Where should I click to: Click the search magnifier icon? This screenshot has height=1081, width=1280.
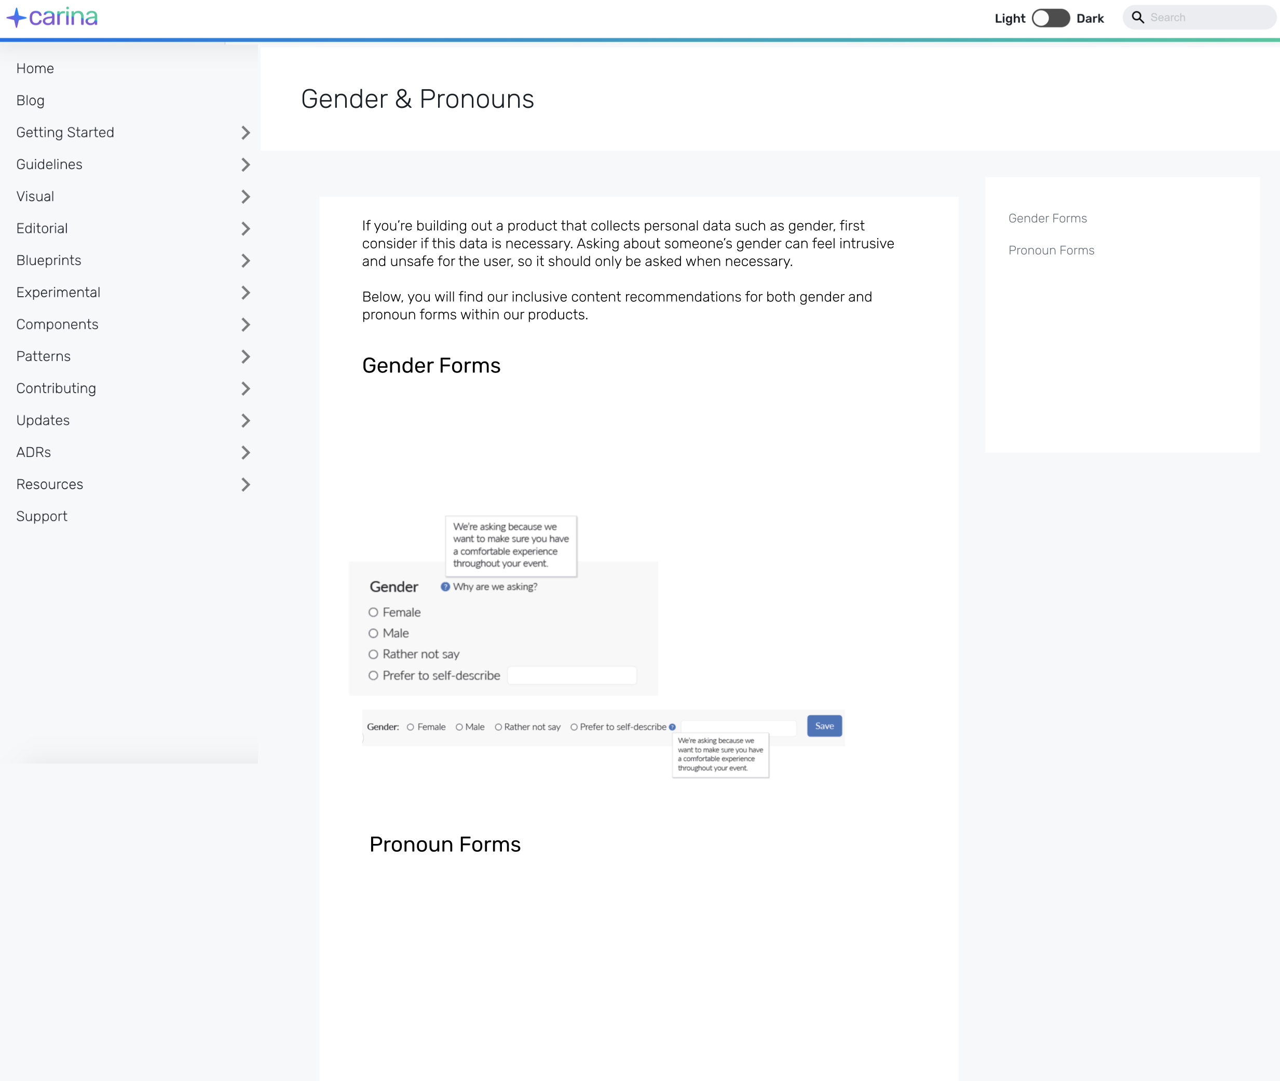(x=1137, y=18)
